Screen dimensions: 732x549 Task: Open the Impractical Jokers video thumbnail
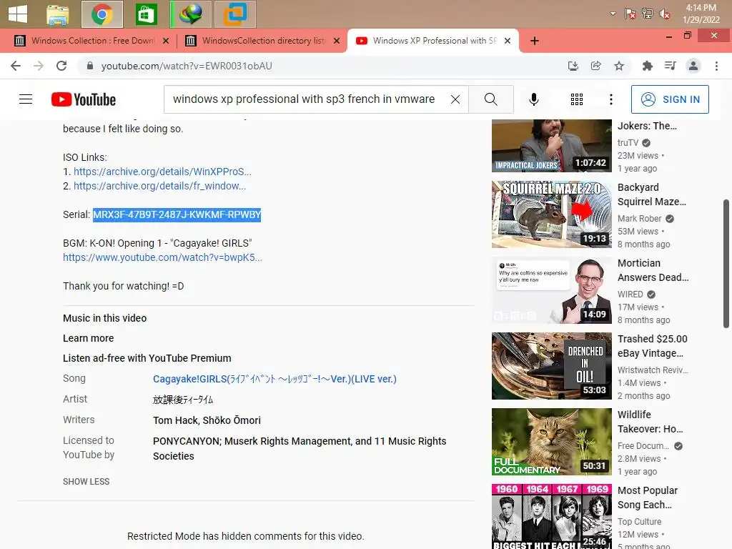(x=551, y=146)
